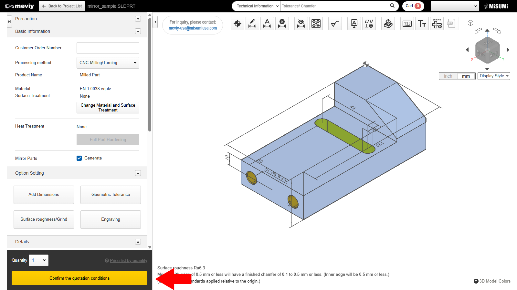This screenshot has width=517, height=290.
Task: Collapse the Basic Information section
Action: (138, 31)
